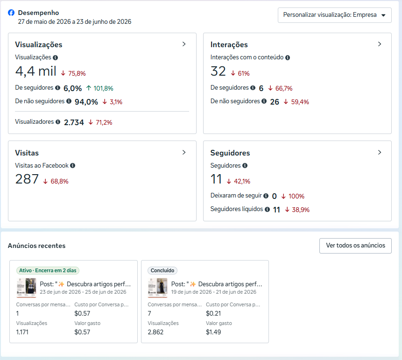Click info icon next to Visualizadores
The image size is (402, 360).
tap(58, 122)
